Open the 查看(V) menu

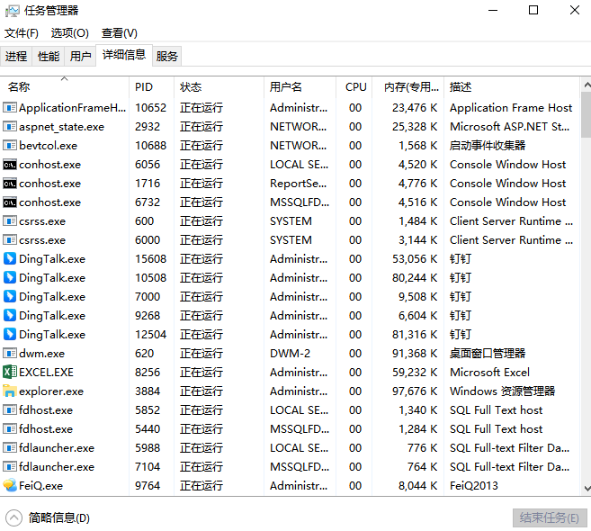coord(120,33)
